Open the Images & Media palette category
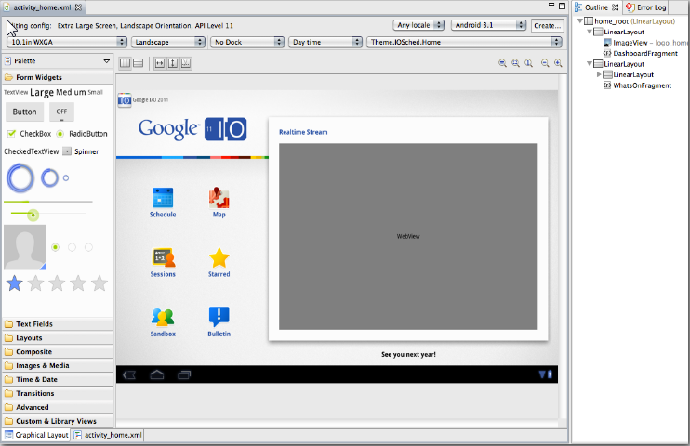This screenshot has width=690, height=446. click(58, 365)
